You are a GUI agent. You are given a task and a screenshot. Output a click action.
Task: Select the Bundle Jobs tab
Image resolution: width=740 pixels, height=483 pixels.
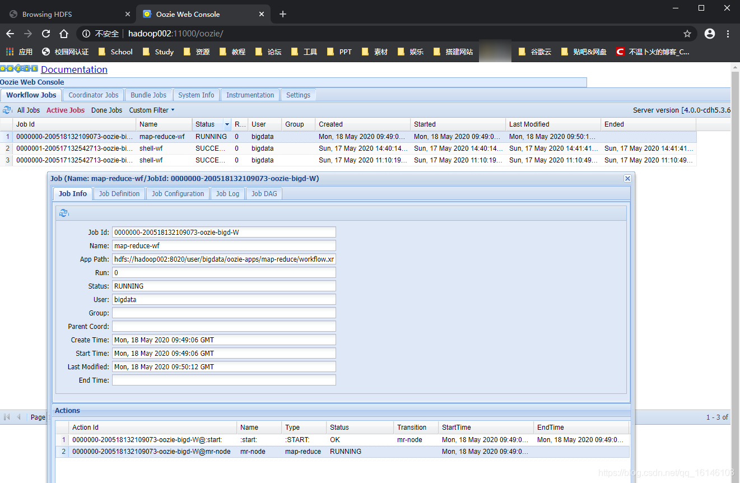tap(148, 95)
